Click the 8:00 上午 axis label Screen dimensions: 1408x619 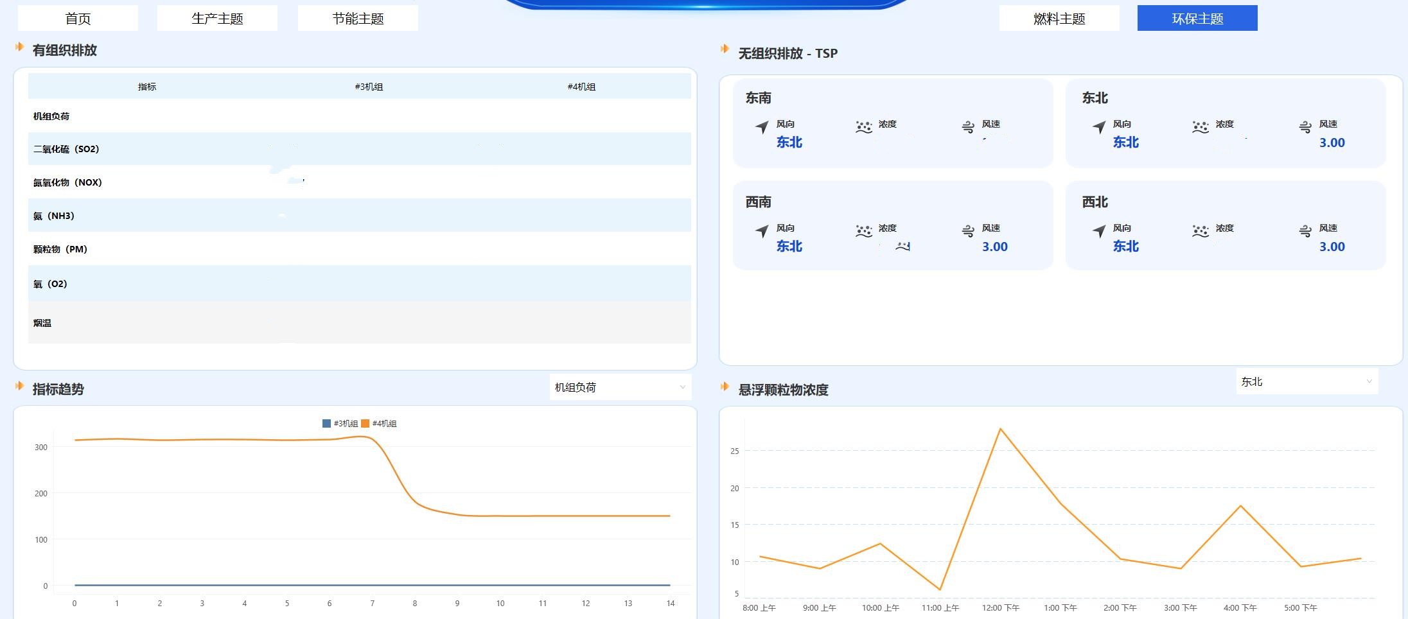click(759, 607)
